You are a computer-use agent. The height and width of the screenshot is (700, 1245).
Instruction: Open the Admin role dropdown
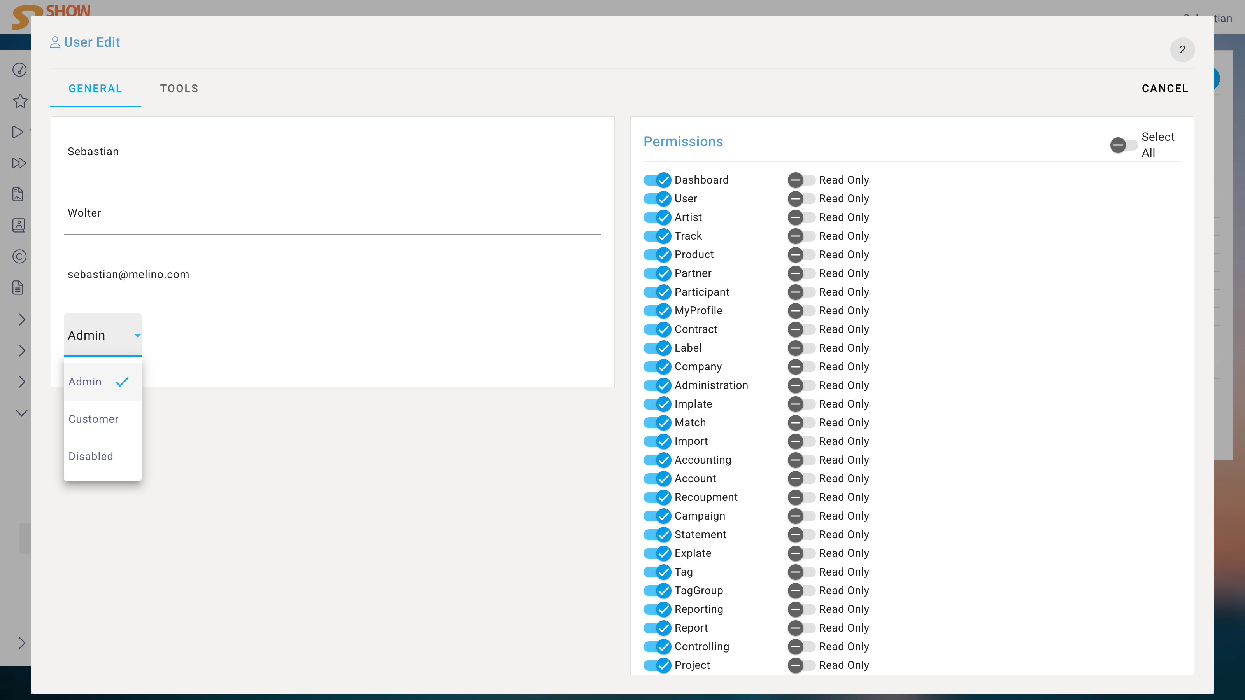(102, 335)
